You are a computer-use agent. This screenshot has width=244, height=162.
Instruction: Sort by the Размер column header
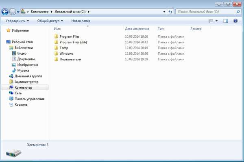(x=196, y=29)
